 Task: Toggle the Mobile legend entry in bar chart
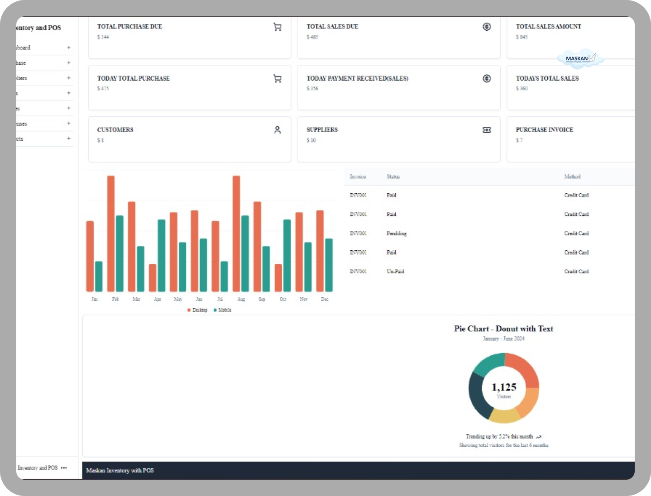222,310
